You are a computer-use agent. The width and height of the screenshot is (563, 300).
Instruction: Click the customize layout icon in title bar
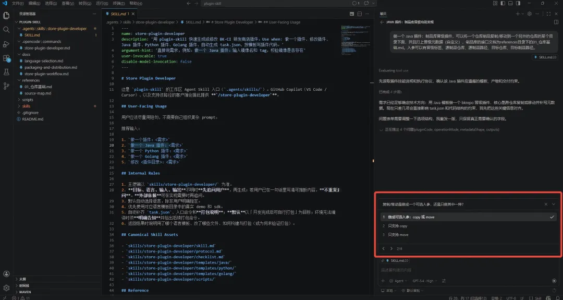495,3
